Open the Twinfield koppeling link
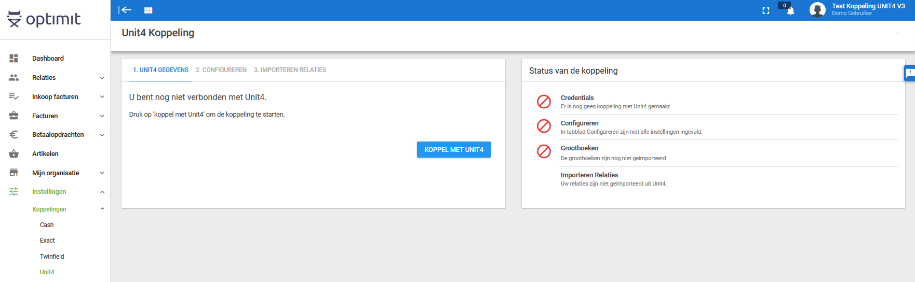Image resolution: width=915 pixels, height=282 pixels. coord(52,257)
